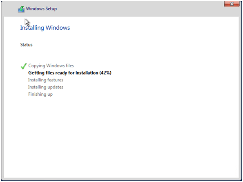The width and height of the screenshot is (243, 182).
Task: Click Getting files ready for installation (42%)
Action: (x=70, y=73)
